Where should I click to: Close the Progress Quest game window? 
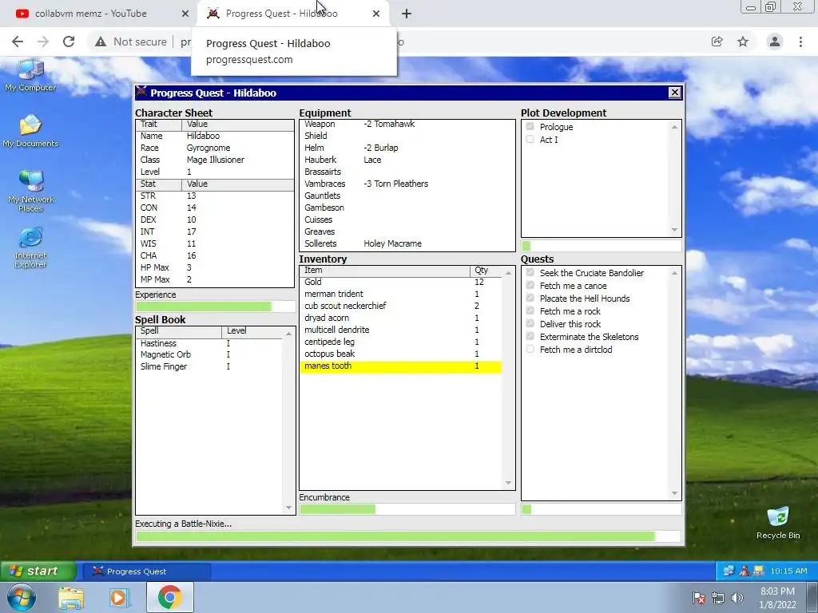pyautogui.click(x=674, y=93)
